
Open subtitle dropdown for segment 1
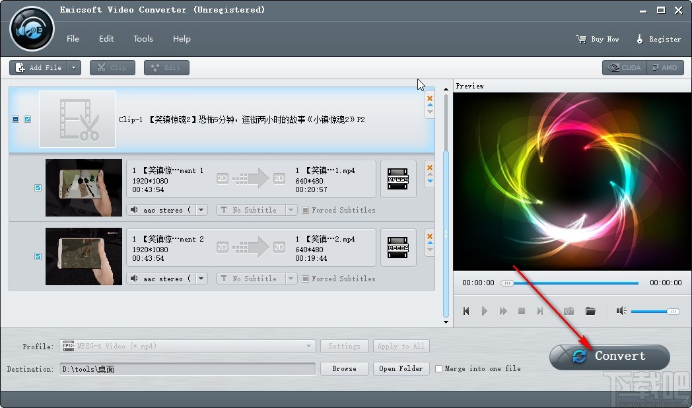291,210
